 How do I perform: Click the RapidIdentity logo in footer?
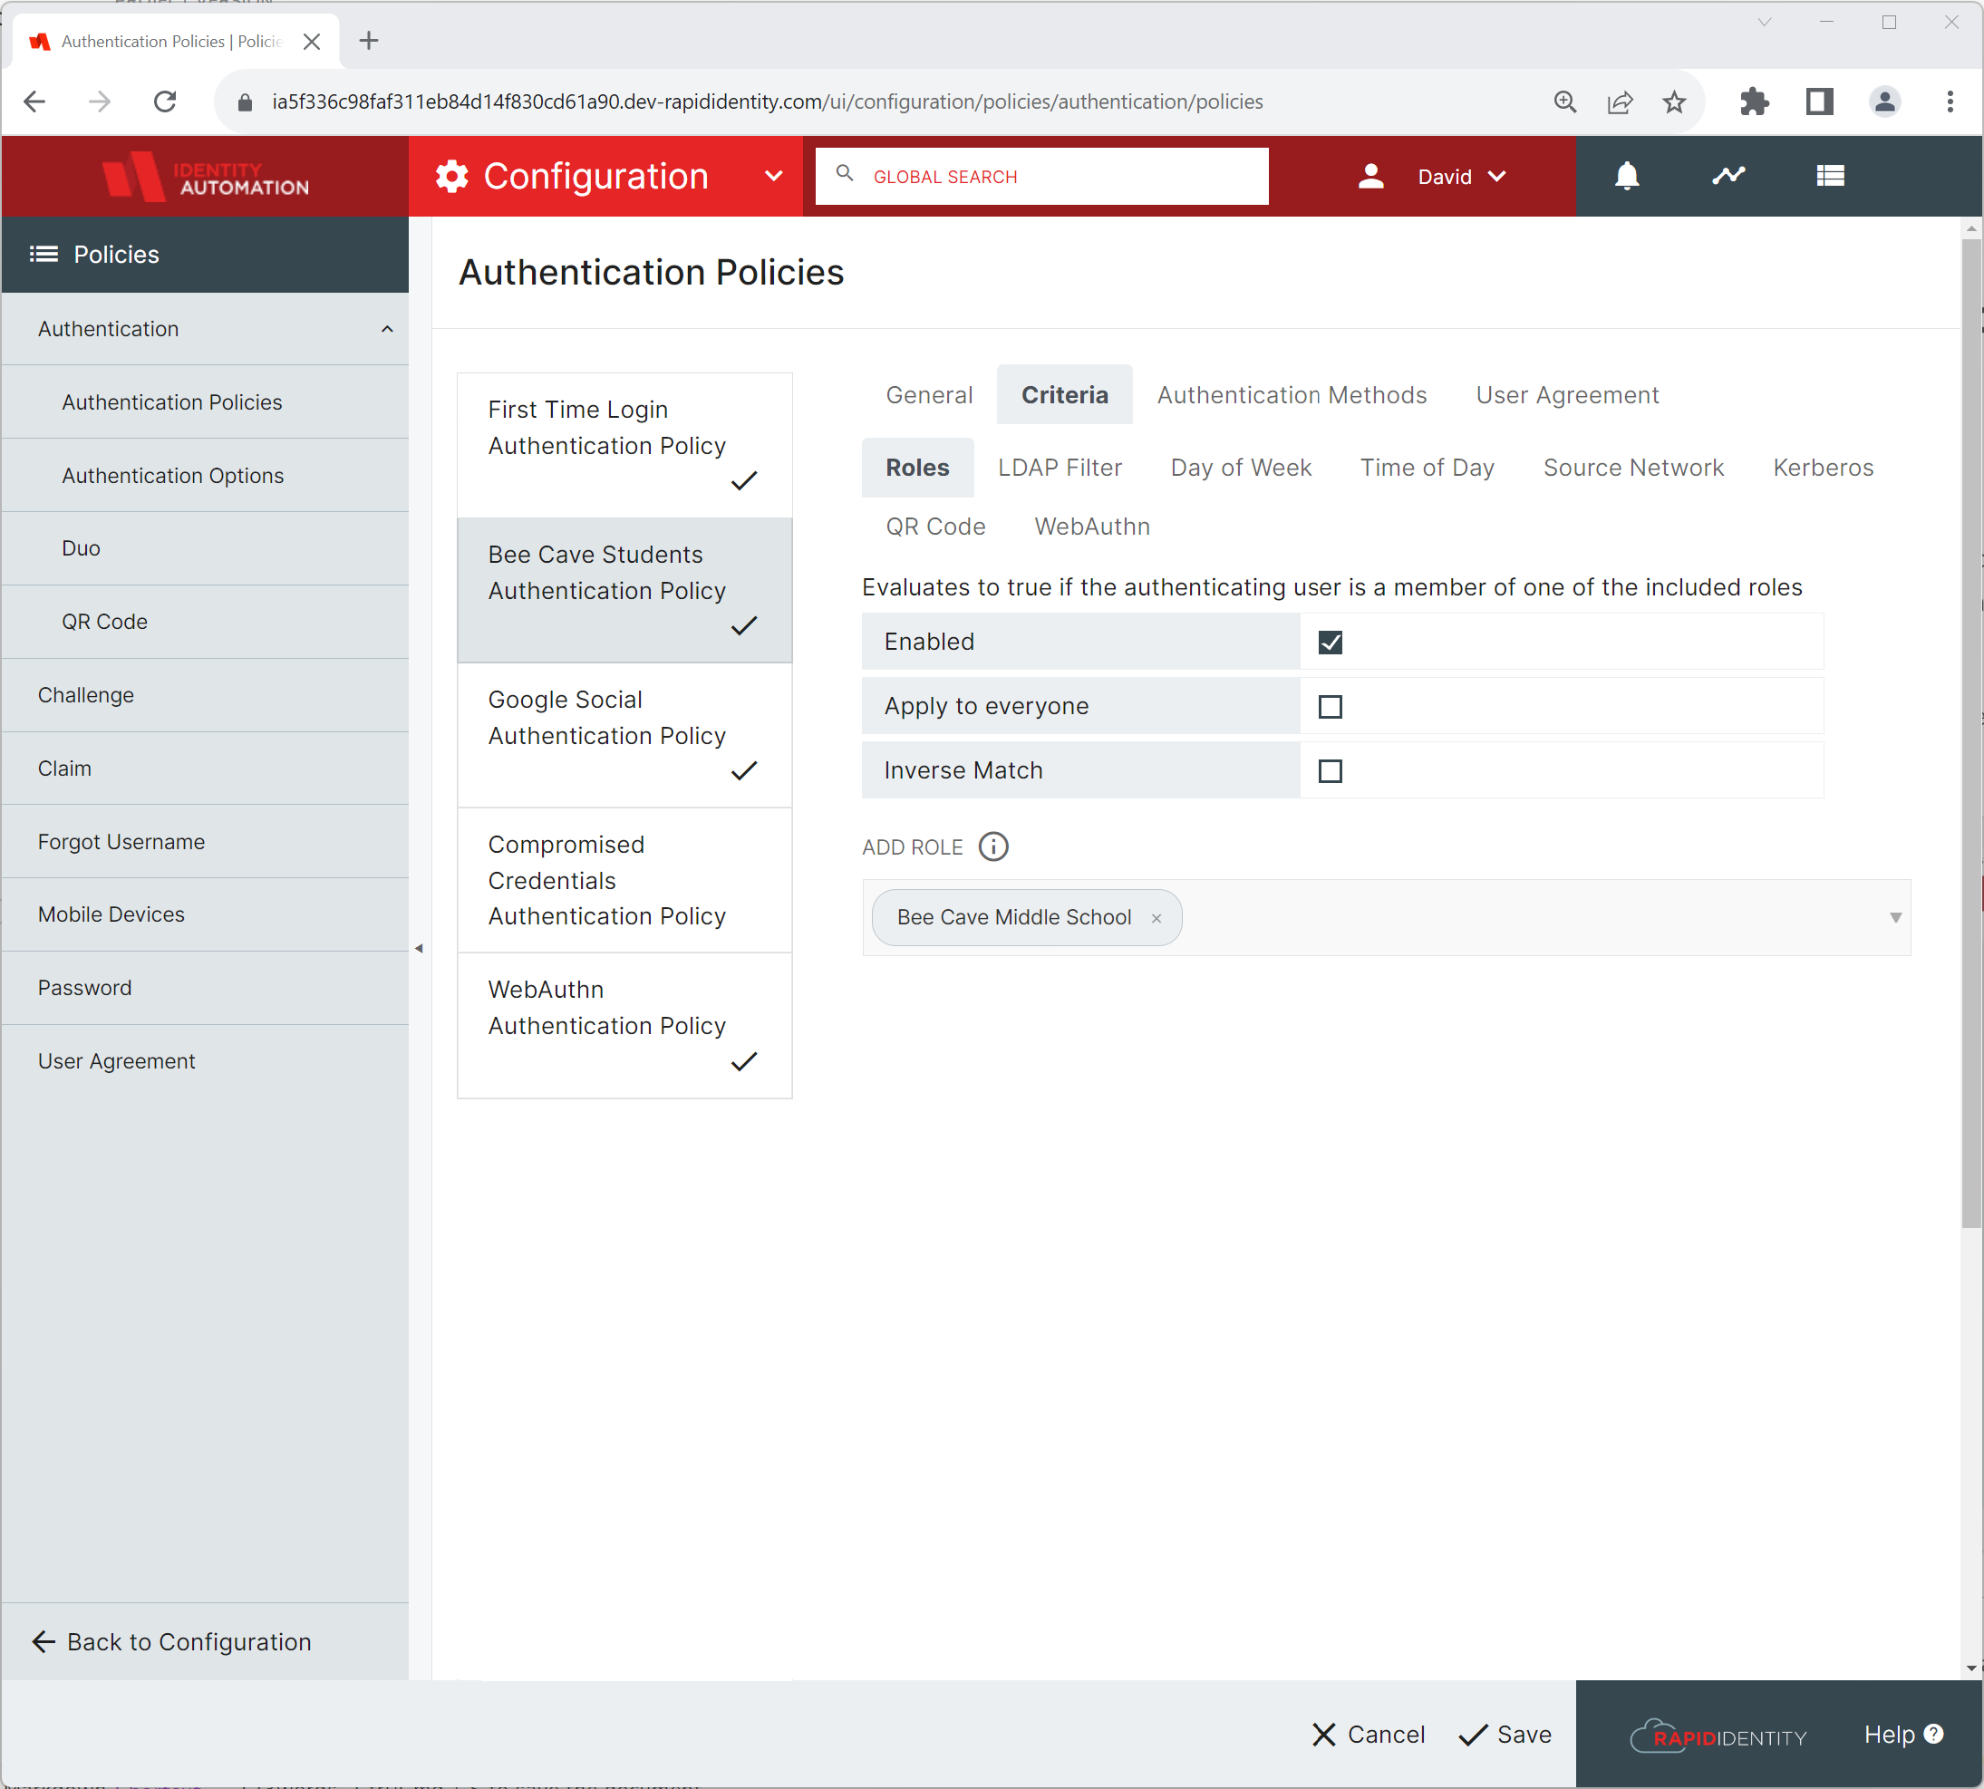[1718, 1736]
